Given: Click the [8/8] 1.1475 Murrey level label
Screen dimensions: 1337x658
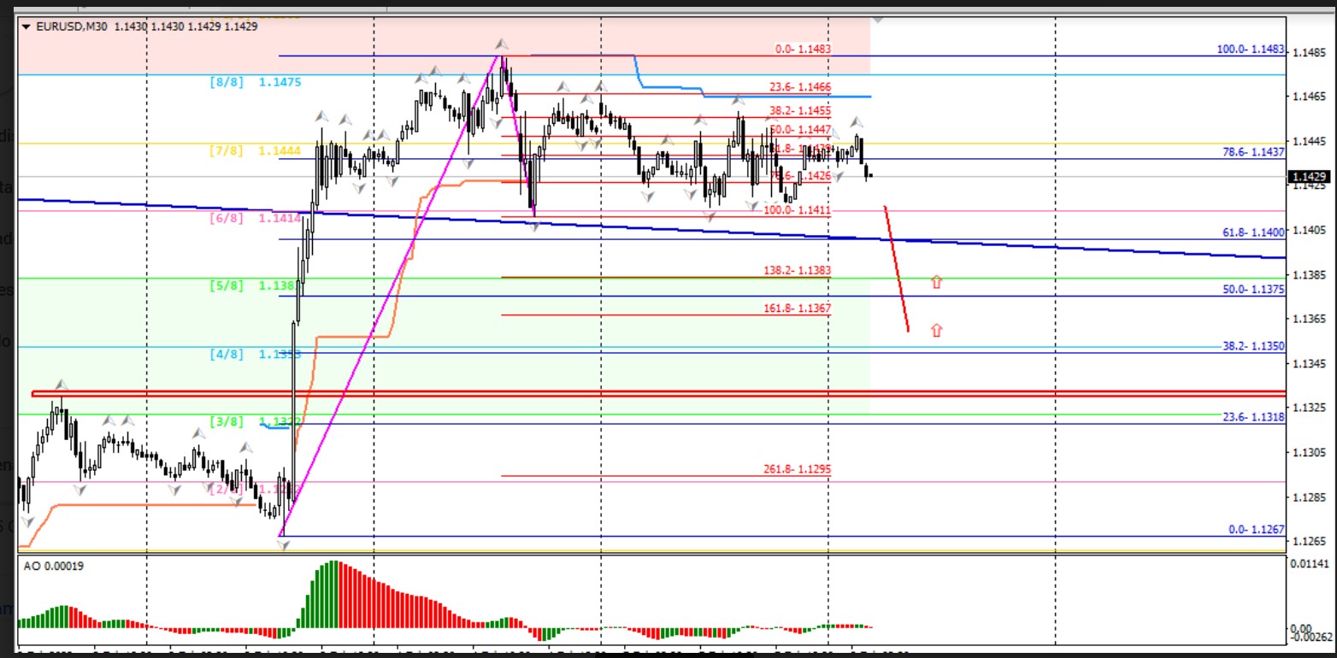Looking at the screenshot, I should pyautogui.click(x=255, y=82).
